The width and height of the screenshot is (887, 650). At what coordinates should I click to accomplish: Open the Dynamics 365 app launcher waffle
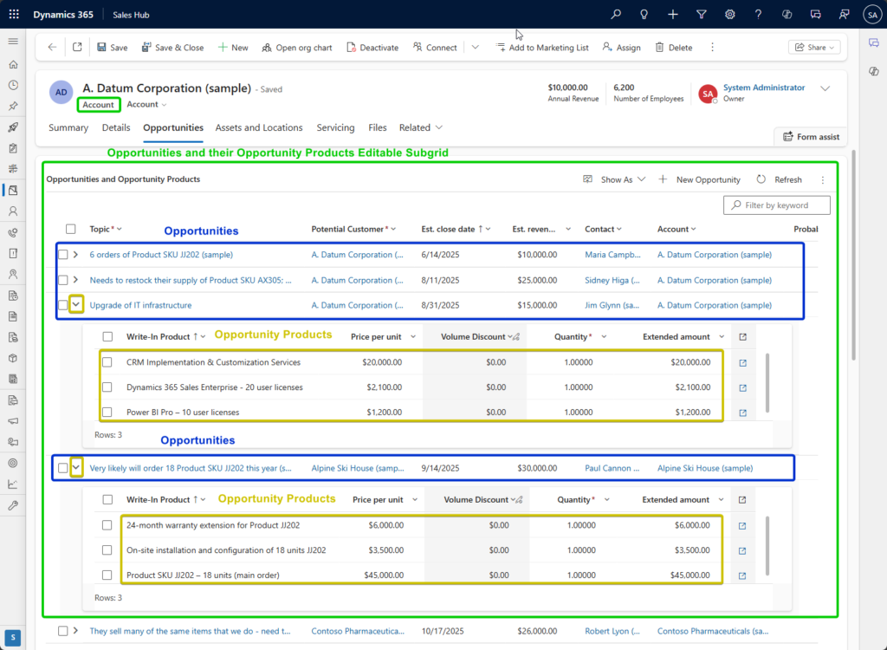14,15
